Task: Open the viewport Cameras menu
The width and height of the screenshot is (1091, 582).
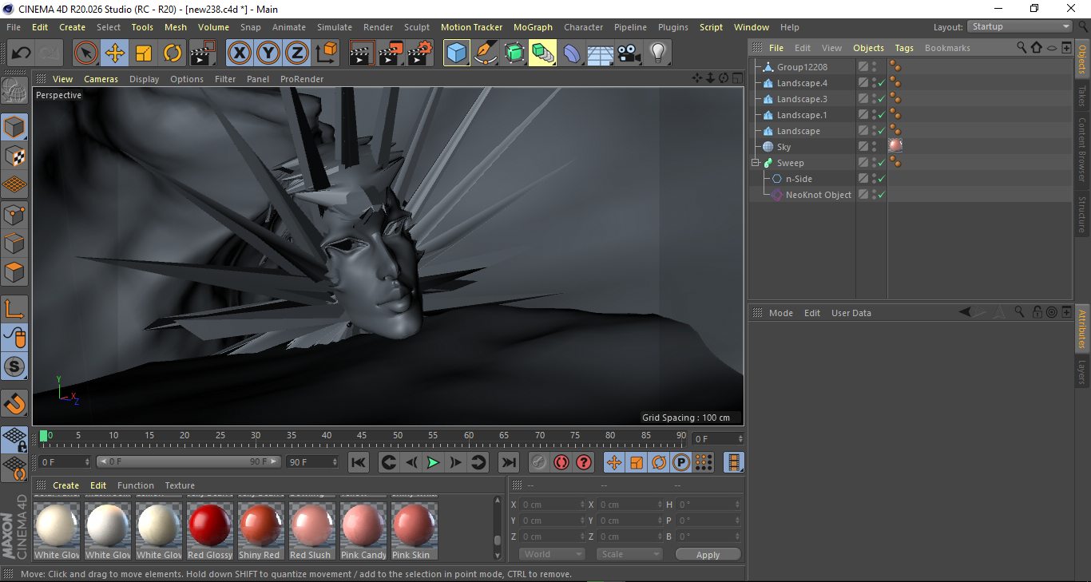Action: pos(101,79)
